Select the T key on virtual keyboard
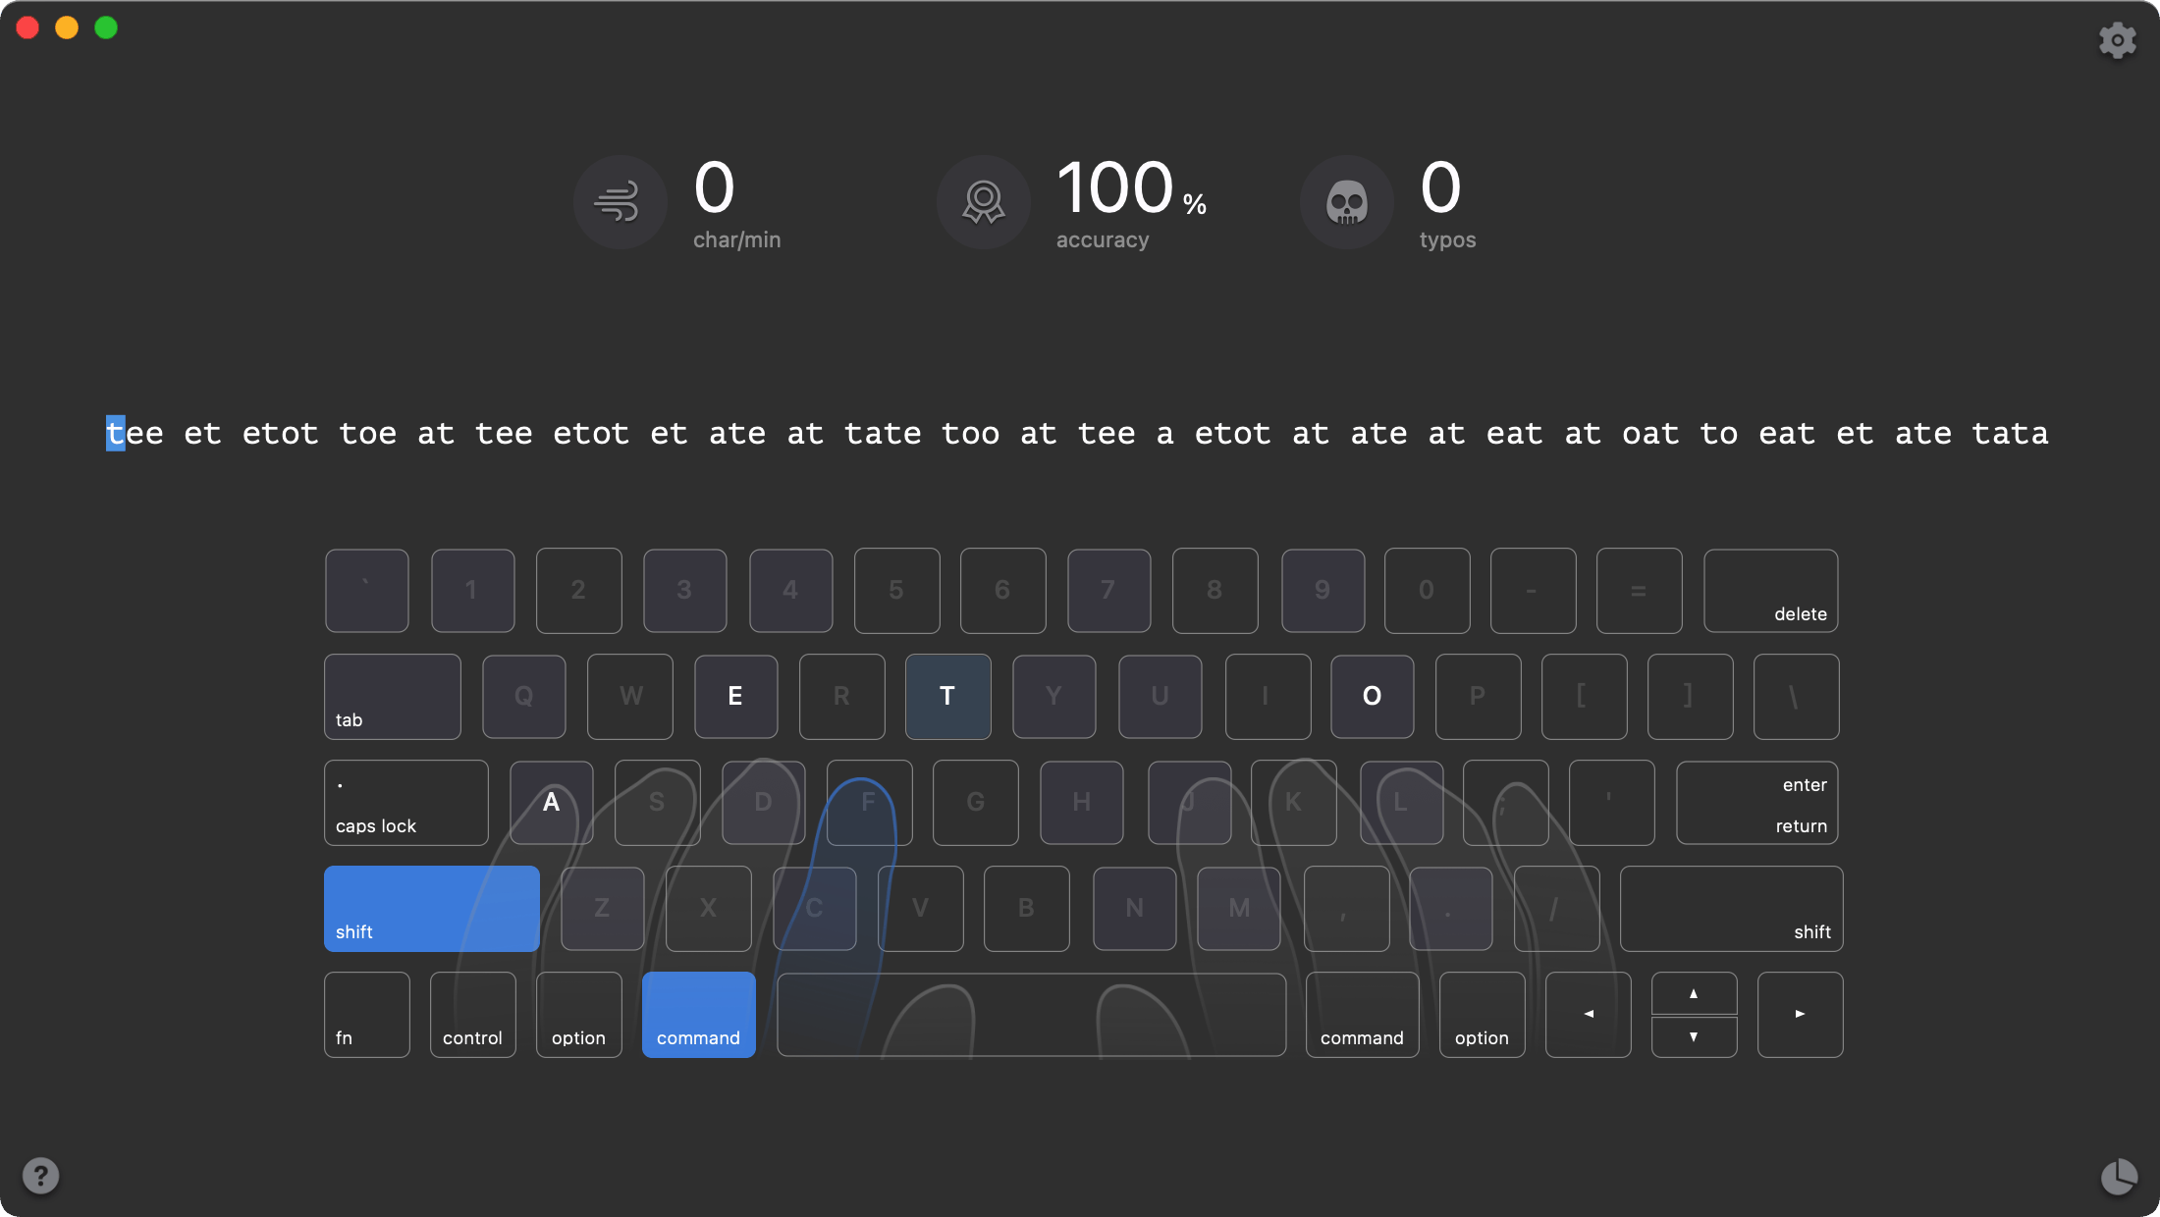 948,695
